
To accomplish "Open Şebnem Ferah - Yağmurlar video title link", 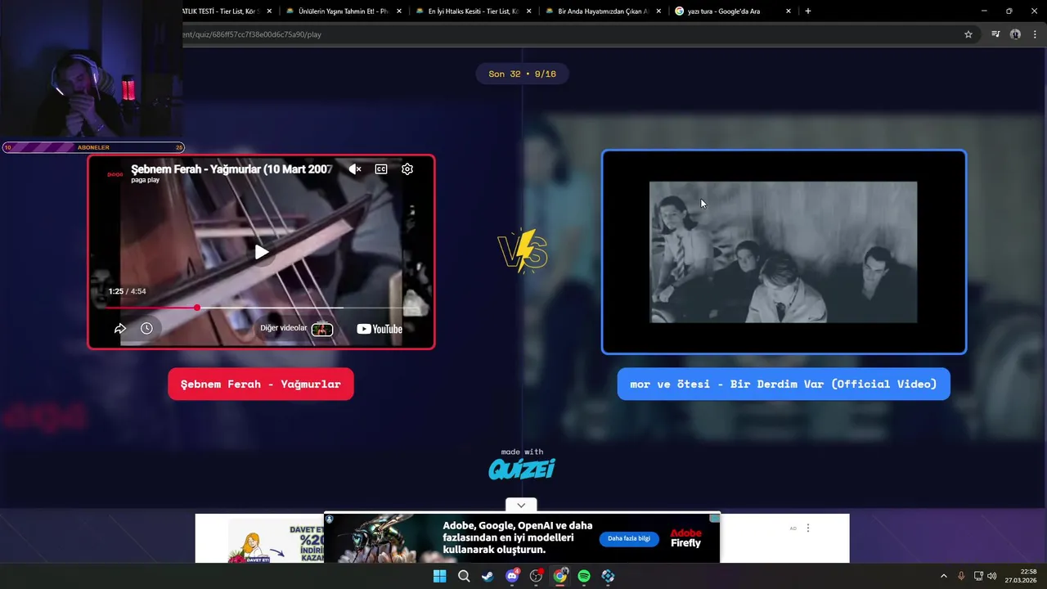I will [x=231, y=169].
